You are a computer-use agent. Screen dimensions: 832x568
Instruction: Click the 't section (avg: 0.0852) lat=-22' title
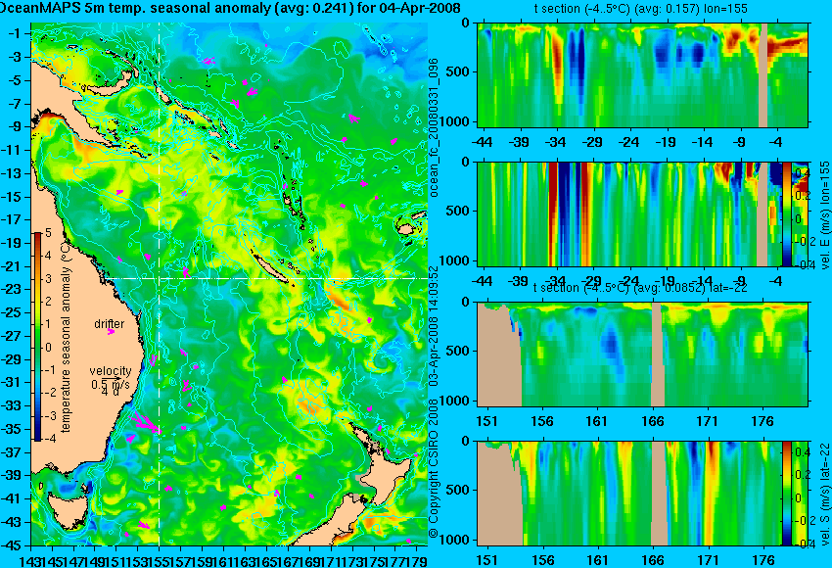pos(640,287)
